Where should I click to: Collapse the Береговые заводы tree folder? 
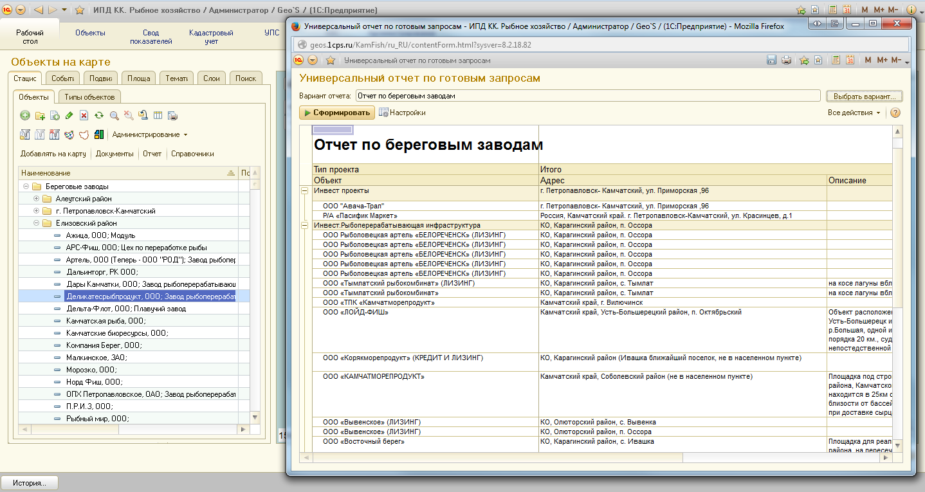click(26, 187)
